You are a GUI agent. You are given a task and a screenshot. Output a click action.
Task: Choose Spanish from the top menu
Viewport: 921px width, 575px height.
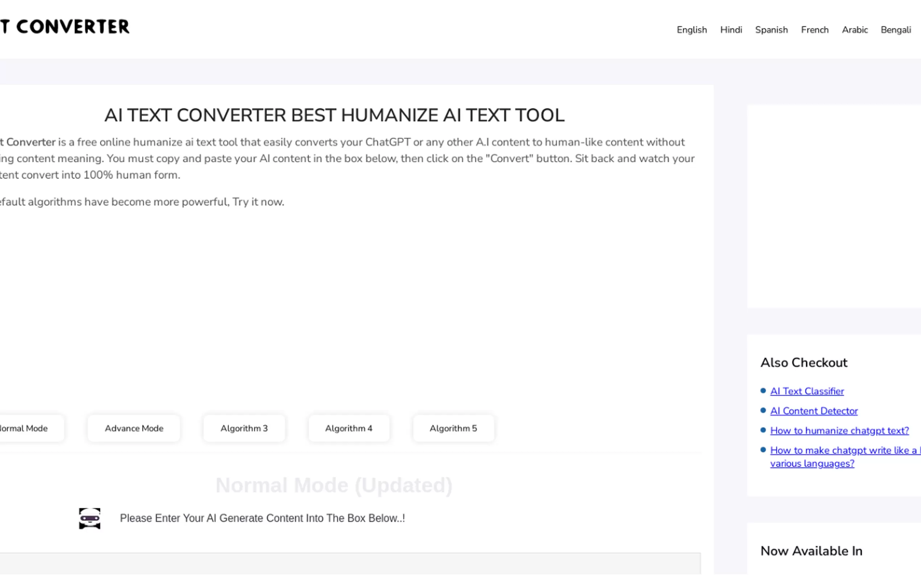tap(771, 30)
